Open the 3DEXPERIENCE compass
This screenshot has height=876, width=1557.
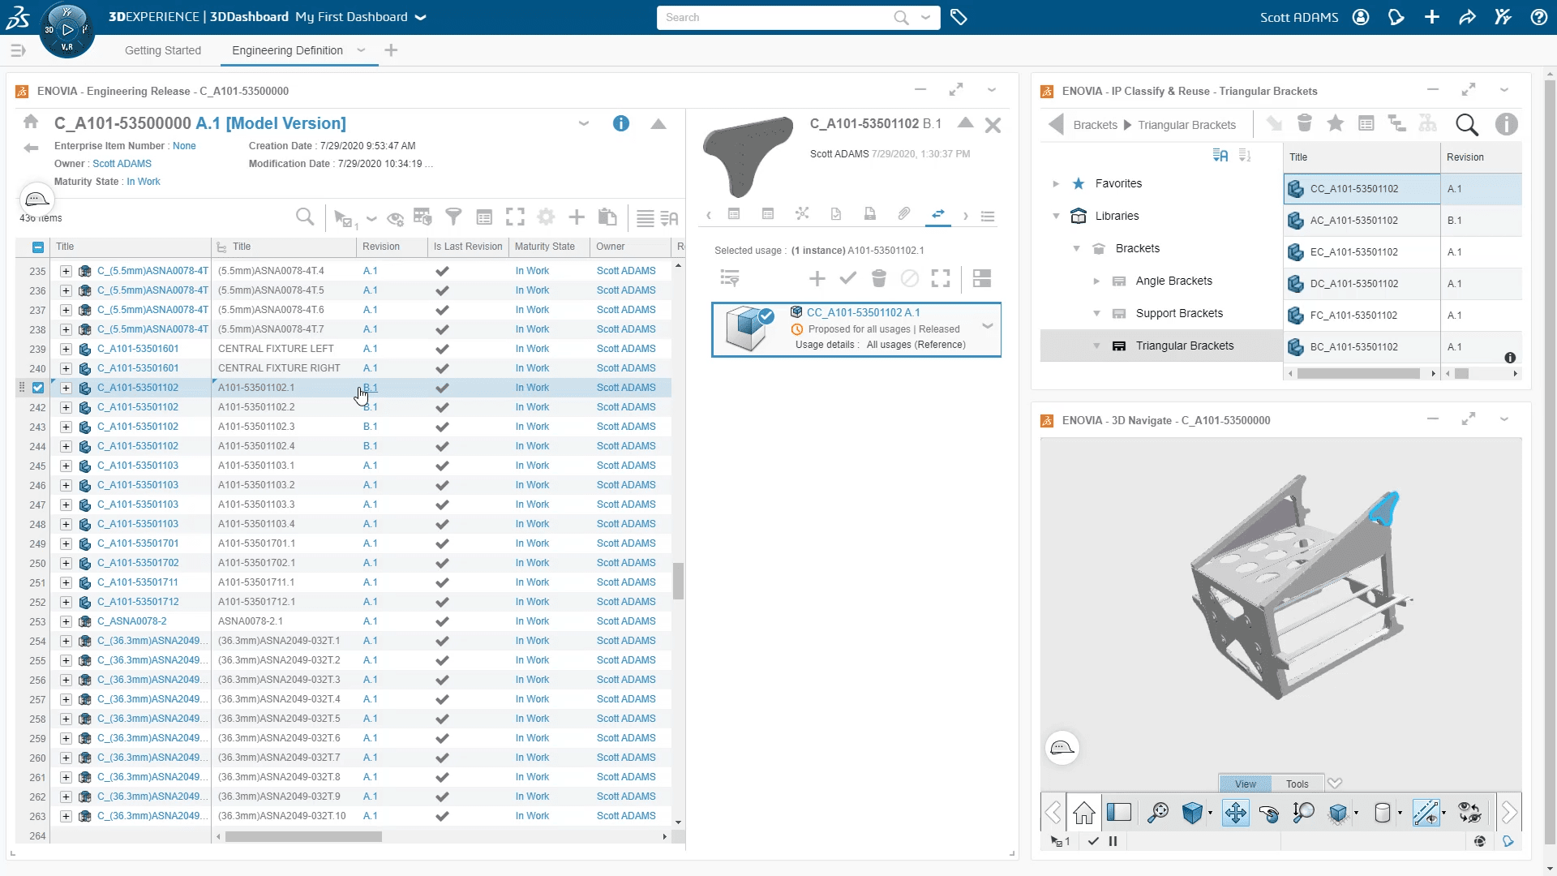point(66,30)
